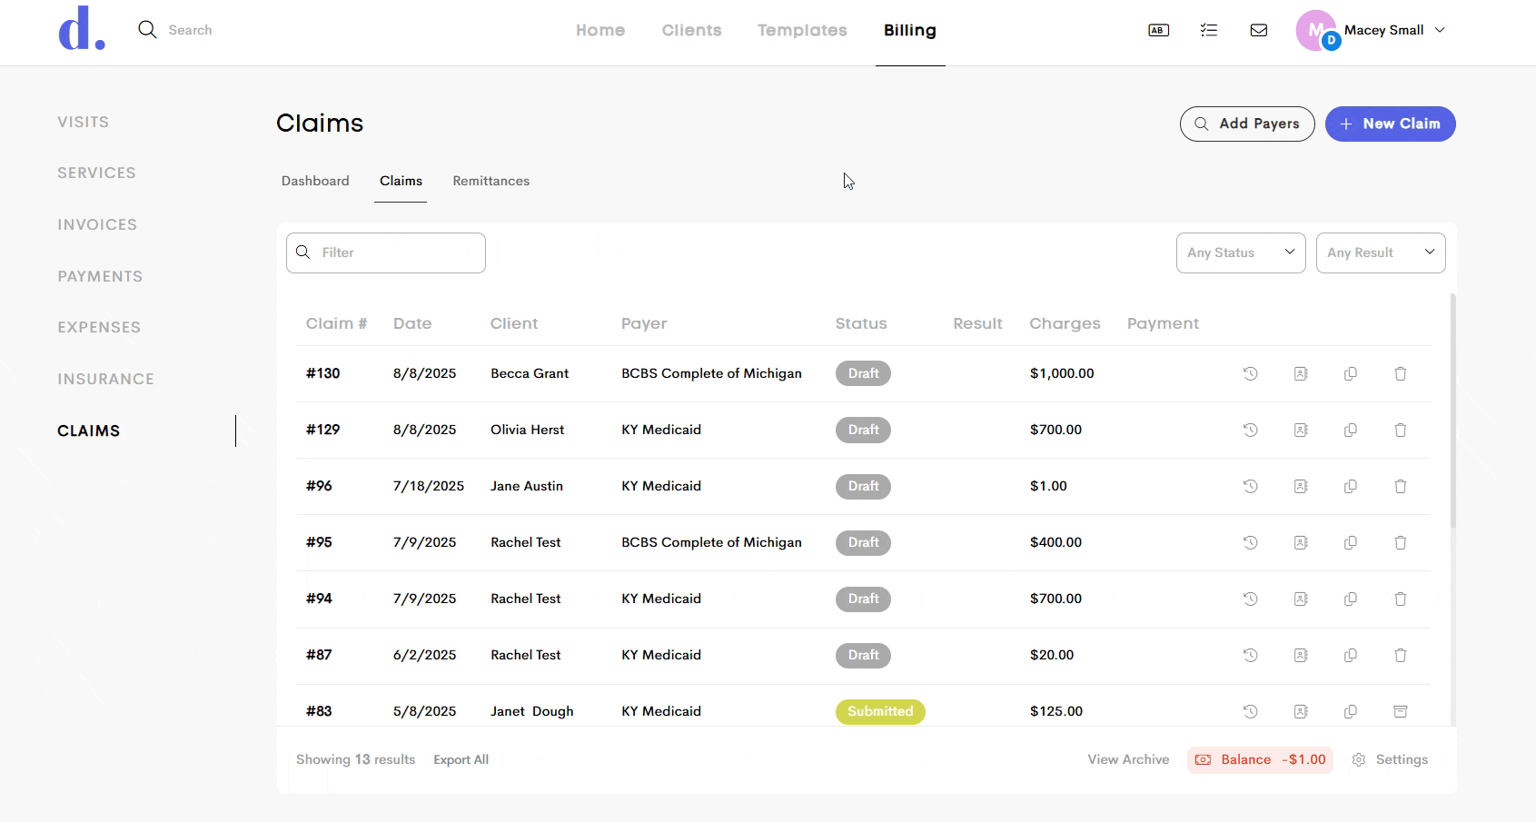Click the Balance -$1.00 badge

(1260, 759)
